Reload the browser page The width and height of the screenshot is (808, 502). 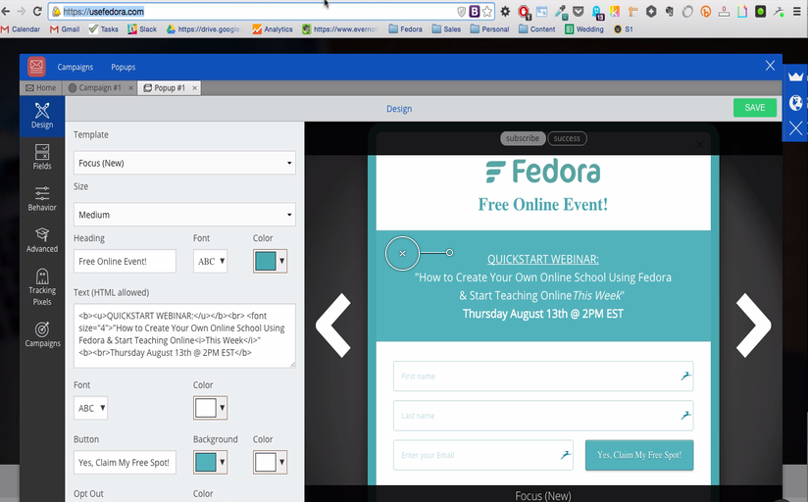tap(37, 11)
